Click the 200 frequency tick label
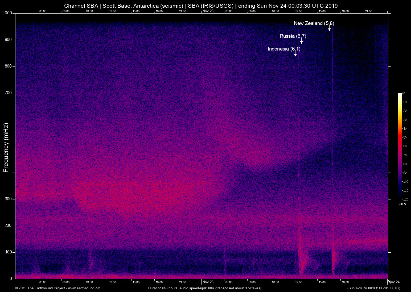Image resolution: width=411 pixels, height=292 pixels. tap(9, 226)
